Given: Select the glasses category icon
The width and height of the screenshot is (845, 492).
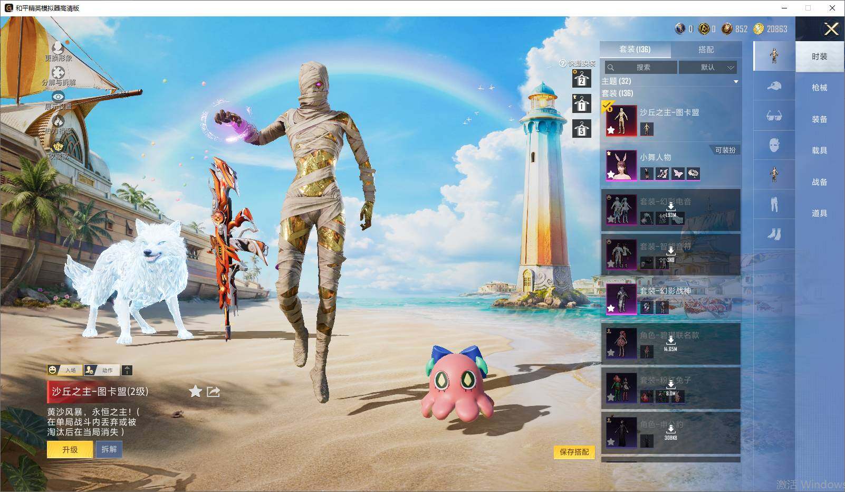Looking at the screenshot, I should [774, 116].
